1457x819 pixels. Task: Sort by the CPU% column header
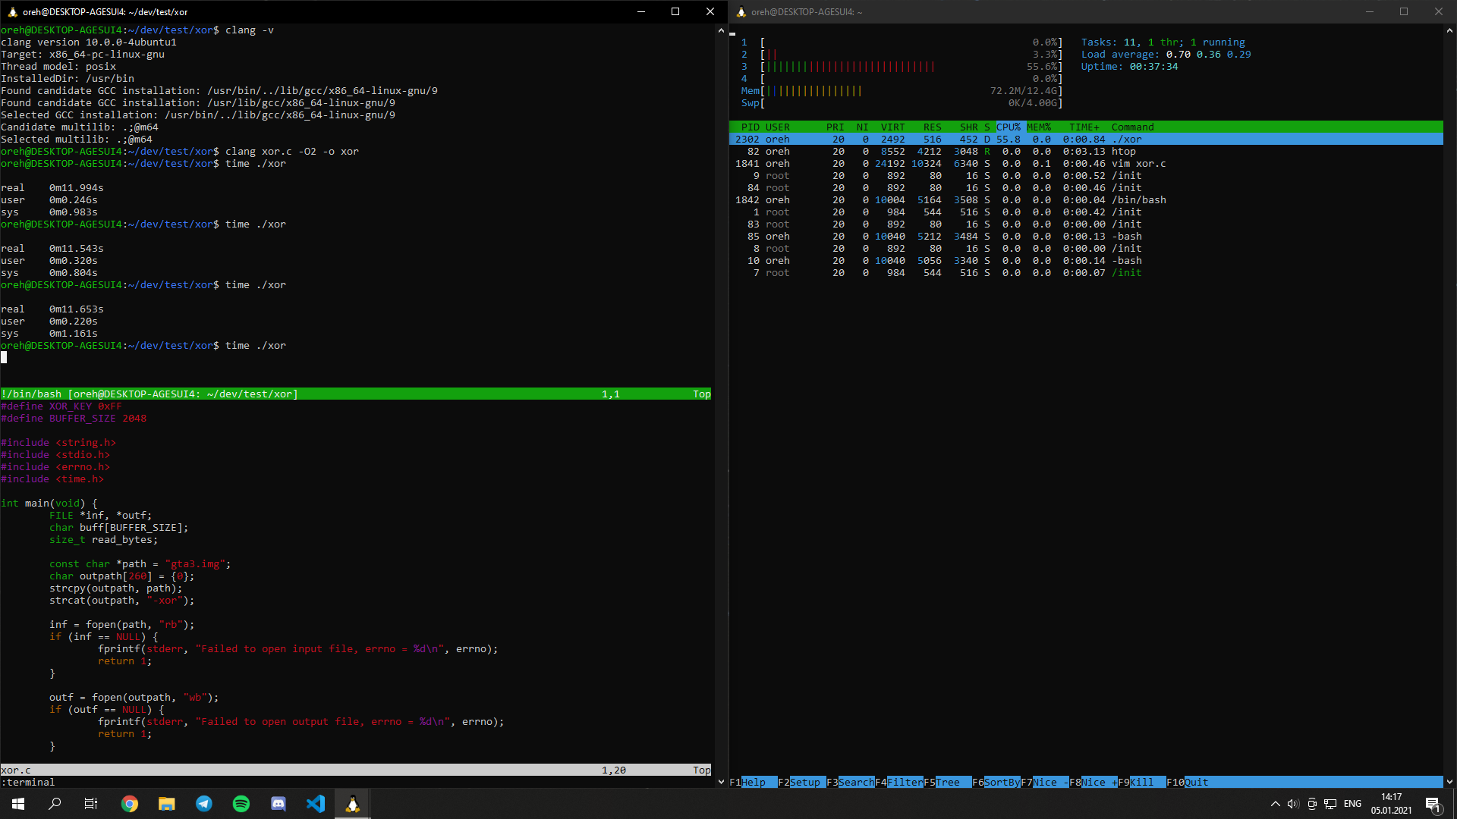pos(1009,127)
